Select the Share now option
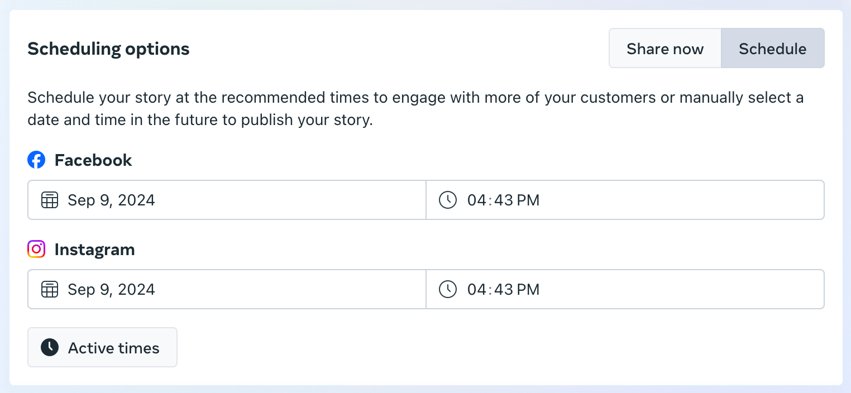 [665, 49]
